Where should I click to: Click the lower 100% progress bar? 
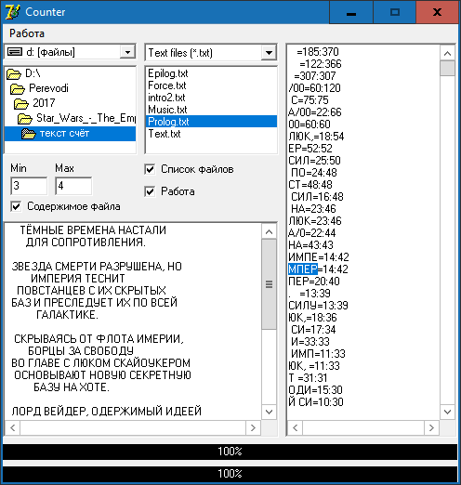[230, 474]
